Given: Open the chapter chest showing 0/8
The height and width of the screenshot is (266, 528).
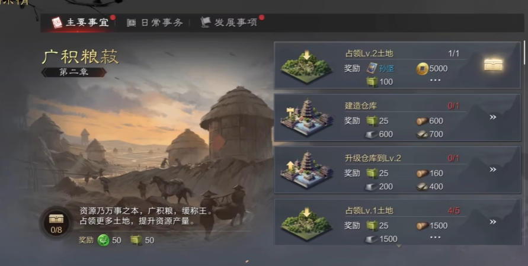Looking at the screenshot, I should pos(56,223).
